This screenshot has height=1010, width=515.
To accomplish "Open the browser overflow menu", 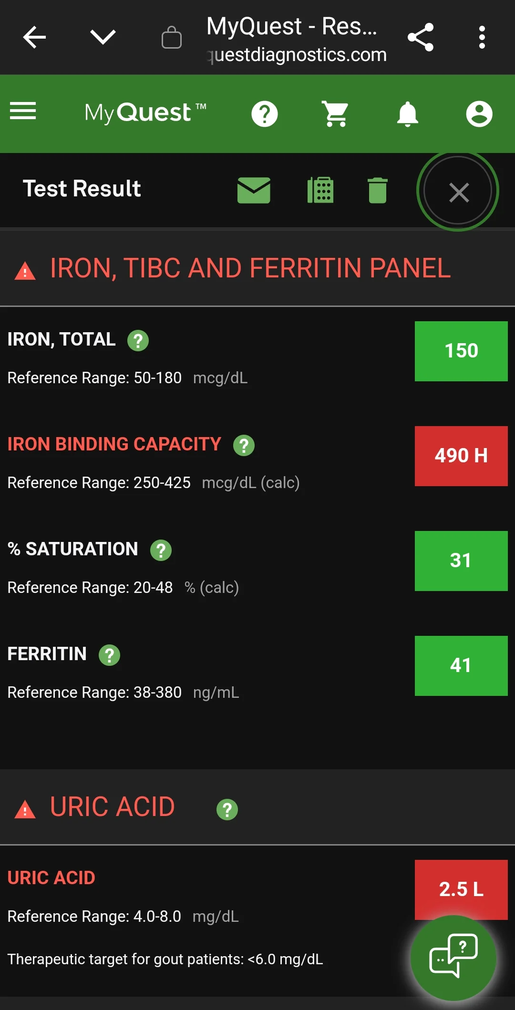I will click(483, 38).
